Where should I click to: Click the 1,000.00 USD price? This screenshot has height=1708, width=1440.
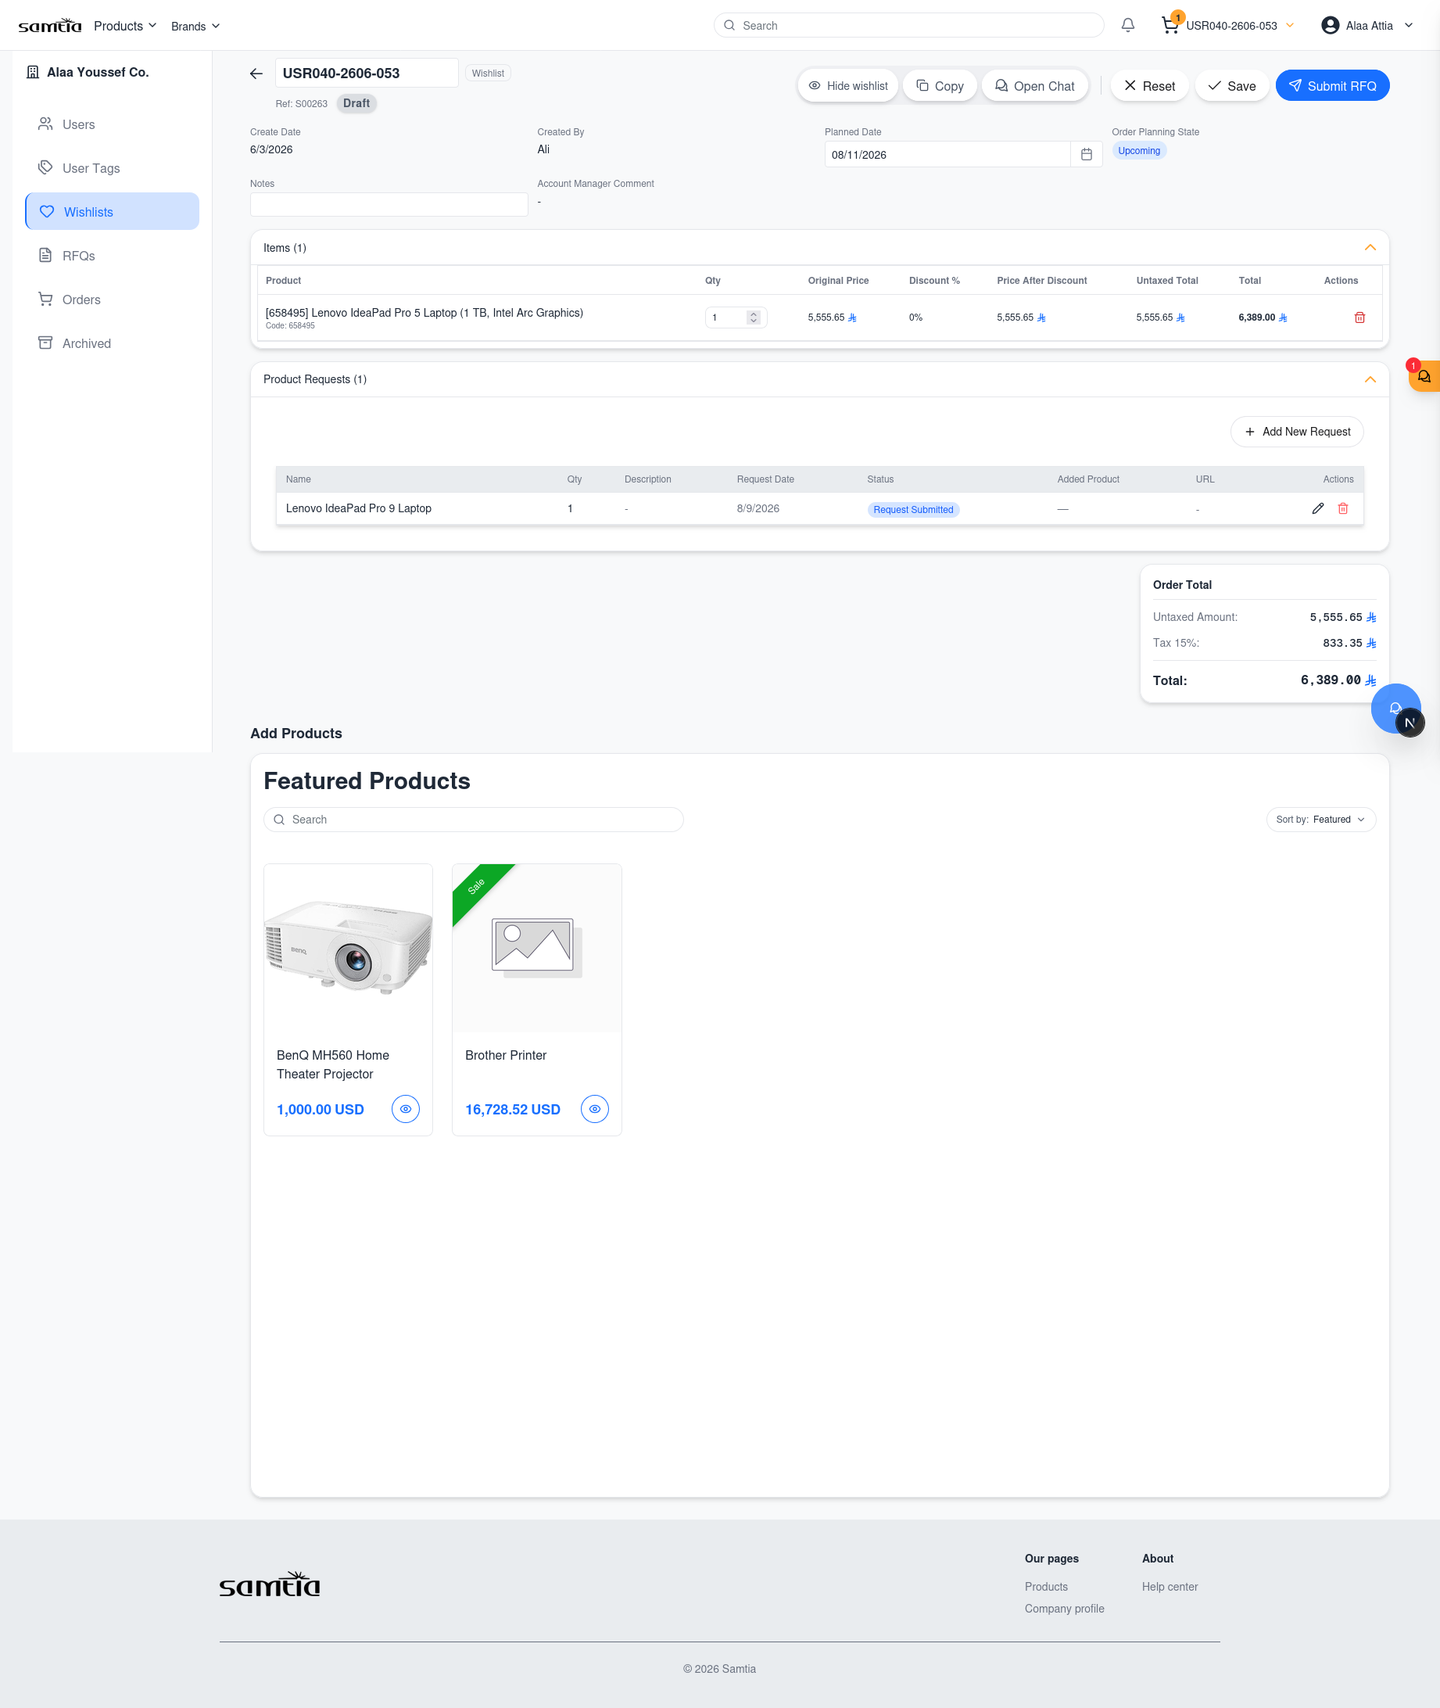tap(320, 1110)
